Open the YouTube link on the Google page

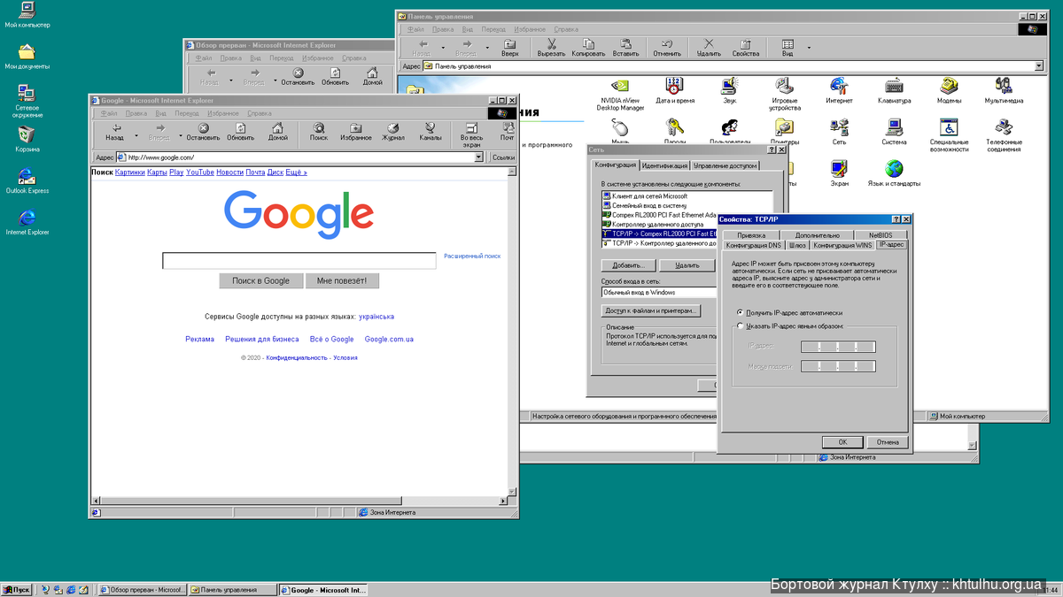click(x=200, y=172)
